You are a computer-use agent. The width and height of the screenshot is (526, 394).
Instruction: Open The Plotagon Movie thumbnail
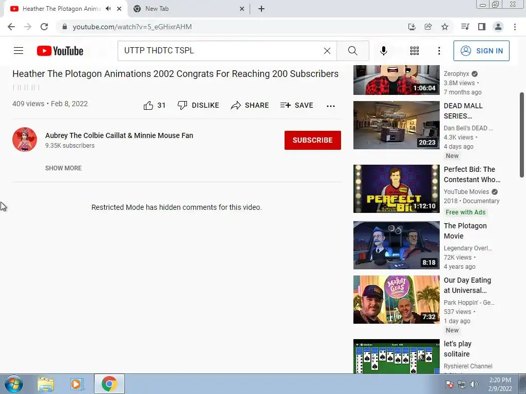[x=396, y=245]
